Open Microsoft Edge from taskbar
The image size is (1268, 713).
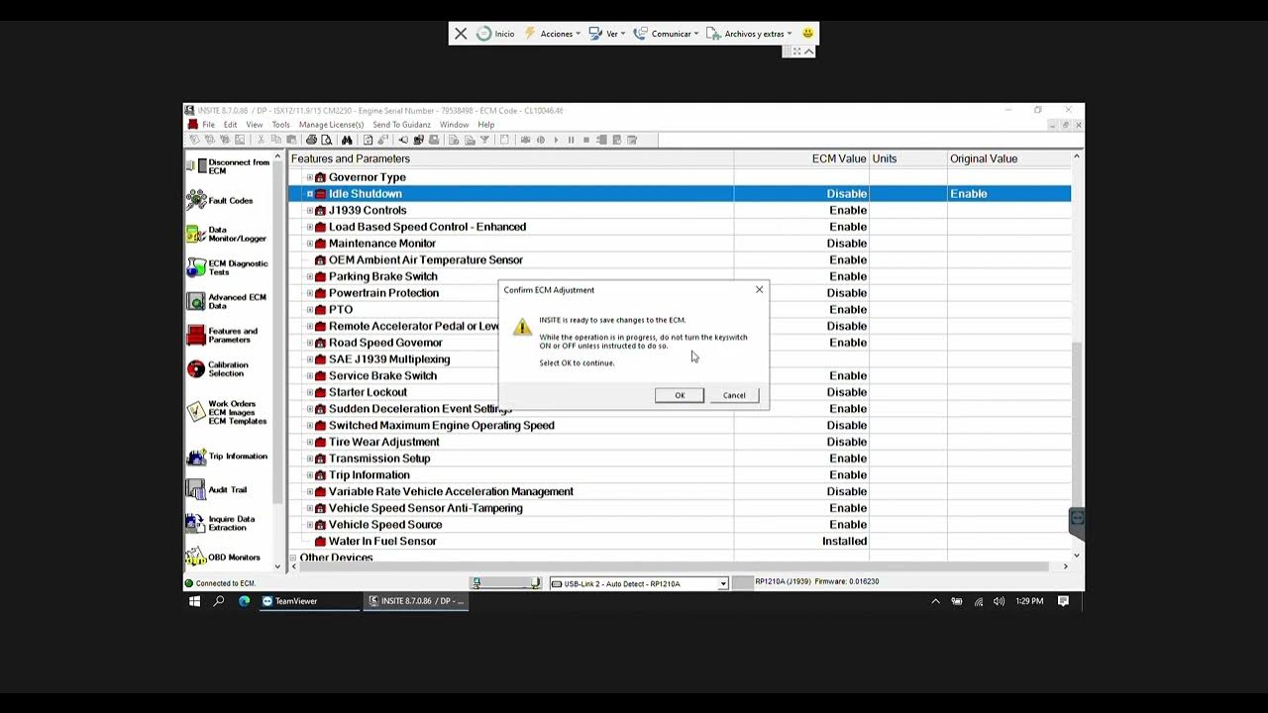(244, 601)
